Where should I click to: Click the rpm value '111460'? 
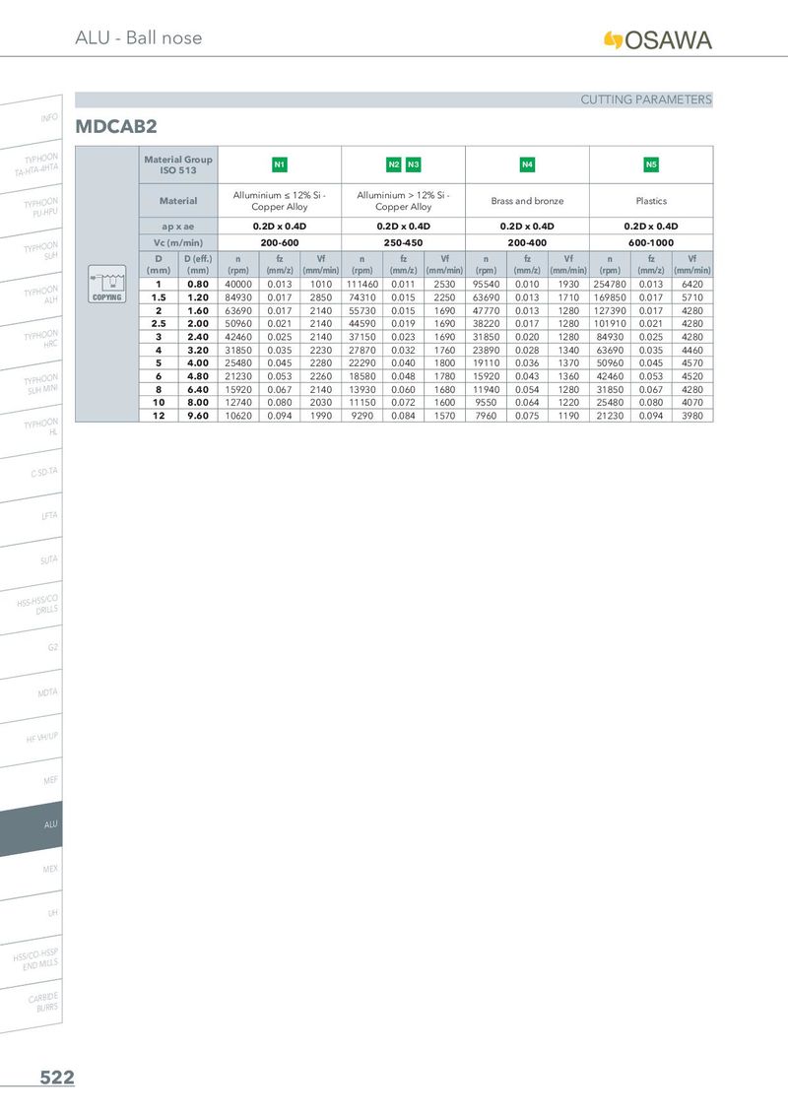pyautogui.click(x=362, y=284)
